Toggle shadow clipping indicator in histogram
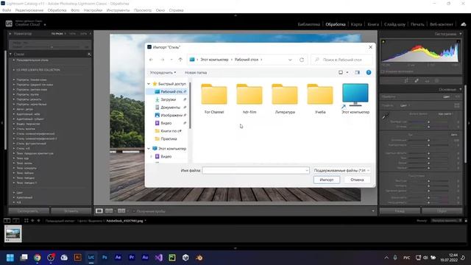471x265 pixels. 383,41
